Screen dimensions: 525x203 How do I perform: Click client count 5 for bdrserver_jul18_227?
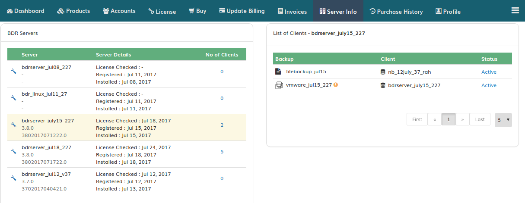point(222,152)
